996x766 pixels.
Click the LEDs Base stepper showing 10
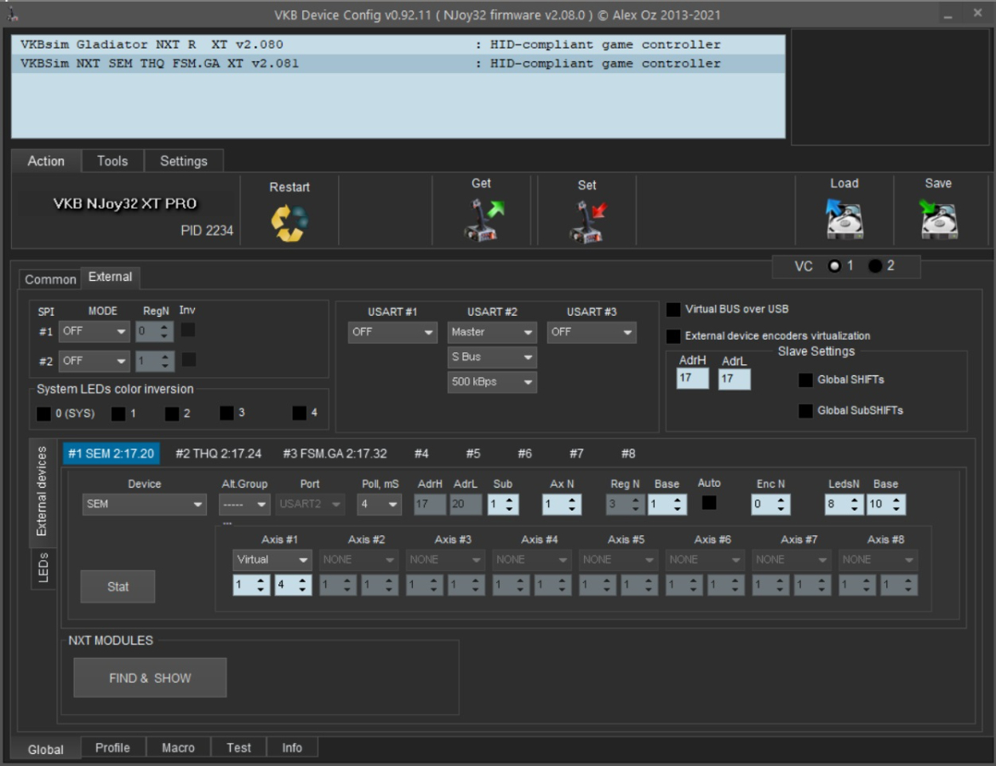[x=886, y=505]
